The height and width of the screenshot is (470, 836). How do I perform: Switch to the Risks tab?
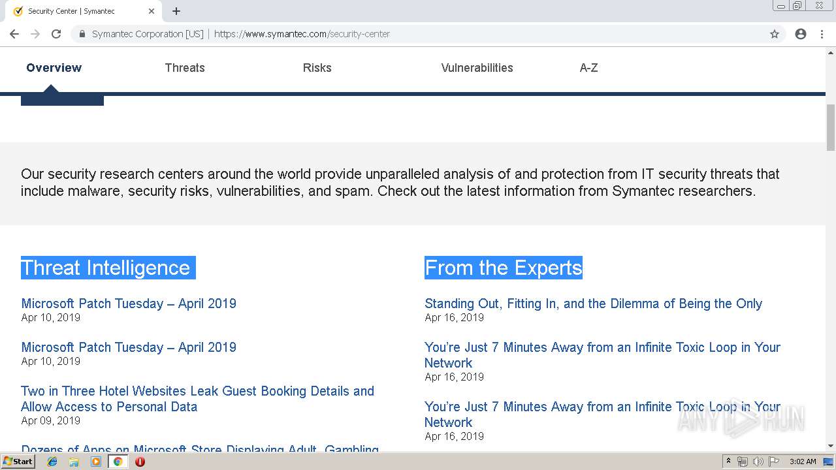click(317, 68)
